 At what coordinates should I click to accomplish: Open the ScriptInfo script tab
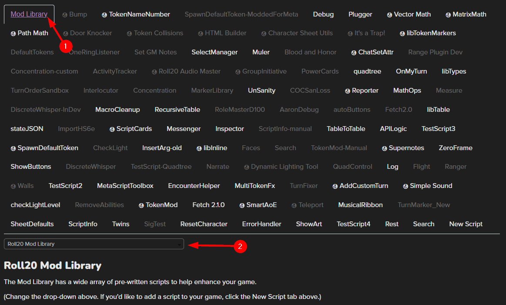[83, 224]
